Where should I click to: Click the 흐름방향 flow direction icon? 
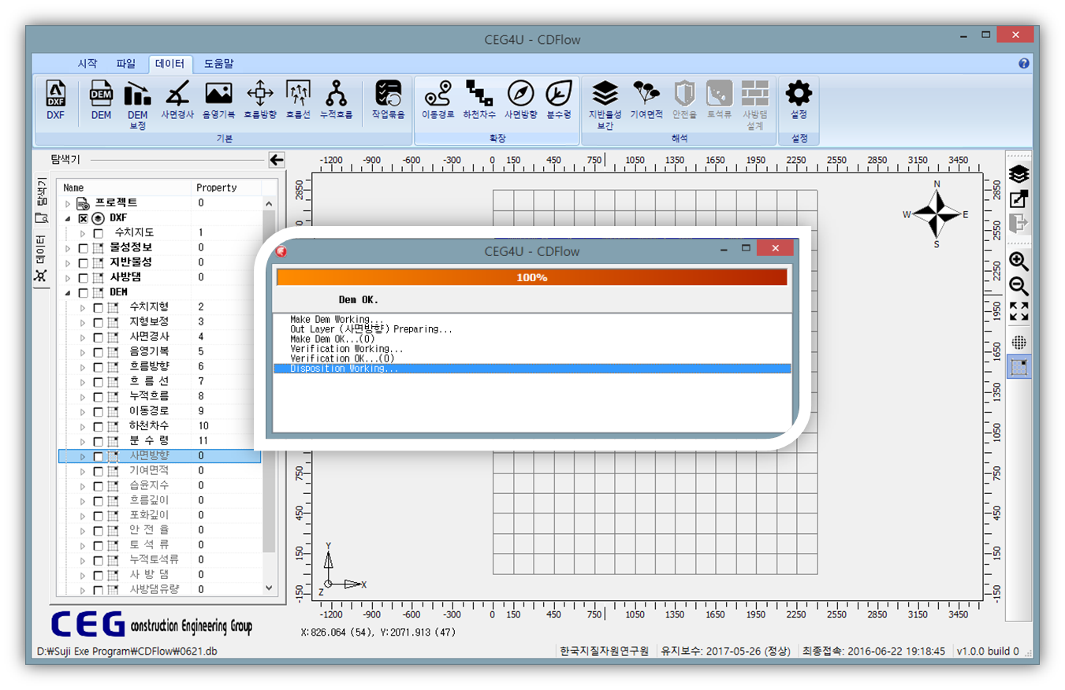[x=260, y=100]
